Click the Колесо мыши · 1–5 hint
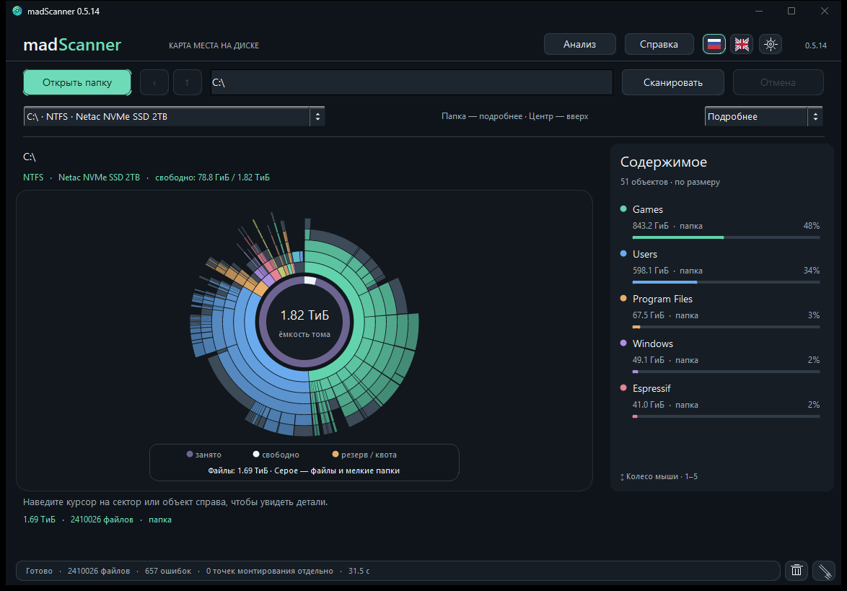The image size is (847, 591). [659, 476]
